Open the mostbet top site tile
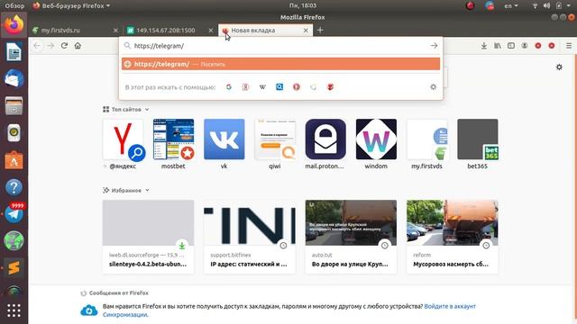This screenshot has height=324, width=577. pos(173,144)
